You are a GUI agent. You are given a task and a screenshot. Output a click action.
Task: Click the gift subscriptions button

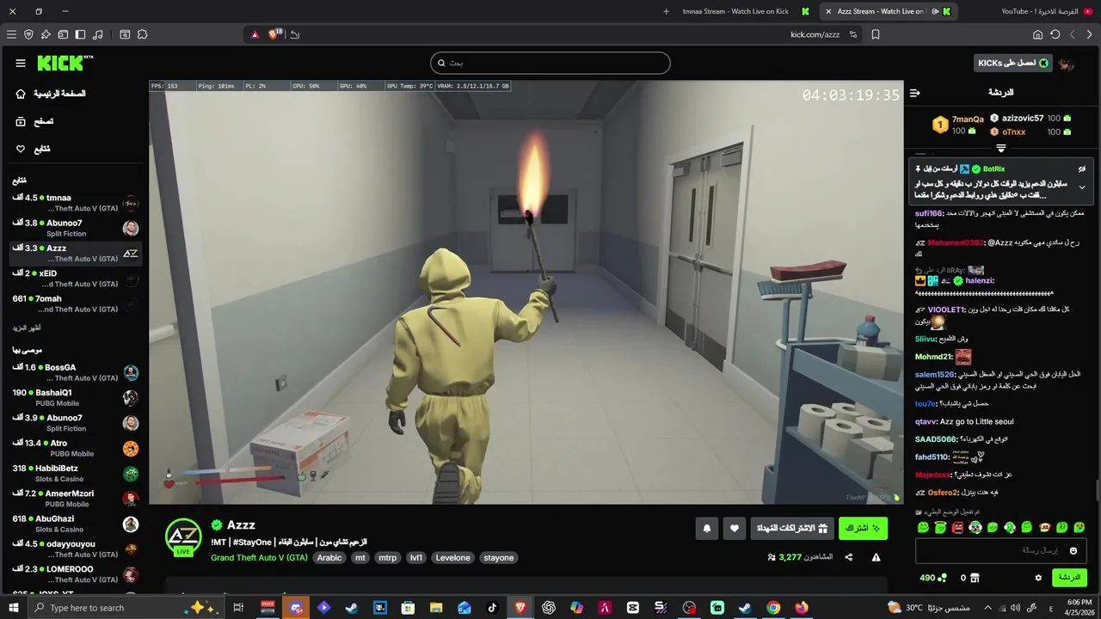(x=792, y=529)
